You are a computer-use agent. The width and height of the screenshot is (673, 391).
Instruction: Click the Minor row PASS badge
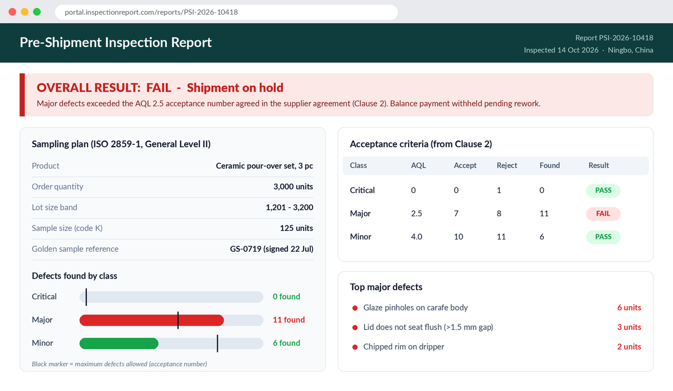pos(603,236)
